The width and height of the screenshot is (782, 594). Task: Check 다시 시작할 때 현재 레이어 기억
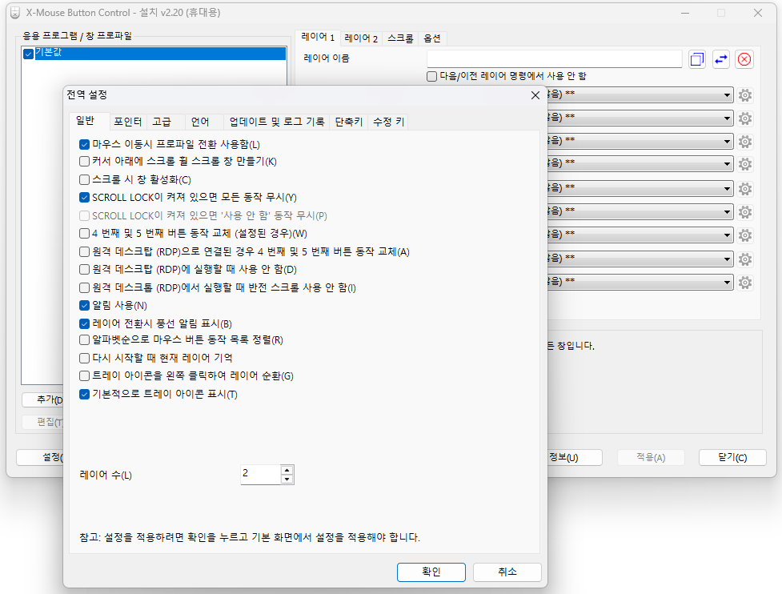[84, 358]
